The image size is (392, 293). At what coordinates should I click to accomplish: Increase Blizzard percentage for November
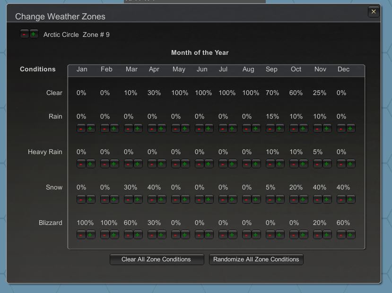click(x=327, y=235)
